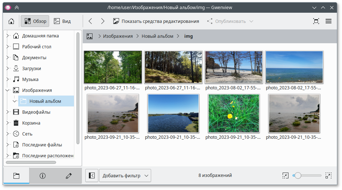
Task: Open the hamburger main menu
Action: point(329,21)
